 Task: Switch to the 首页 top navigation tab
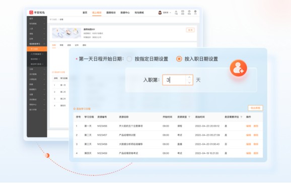click(x=85, y=13)
